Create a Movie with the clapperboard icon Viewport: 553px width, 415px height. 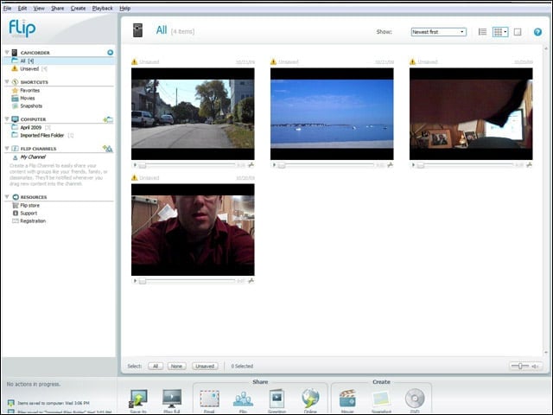(347, 399)
